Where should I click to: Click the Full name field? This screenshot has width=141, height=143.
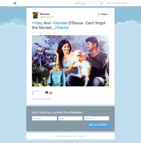pyautogui.click(x=44, y=118)
